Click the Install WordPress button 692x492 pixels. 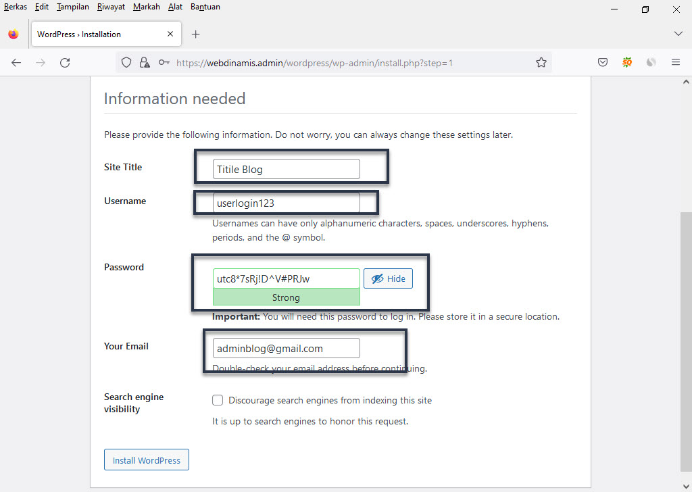(146, 460)
